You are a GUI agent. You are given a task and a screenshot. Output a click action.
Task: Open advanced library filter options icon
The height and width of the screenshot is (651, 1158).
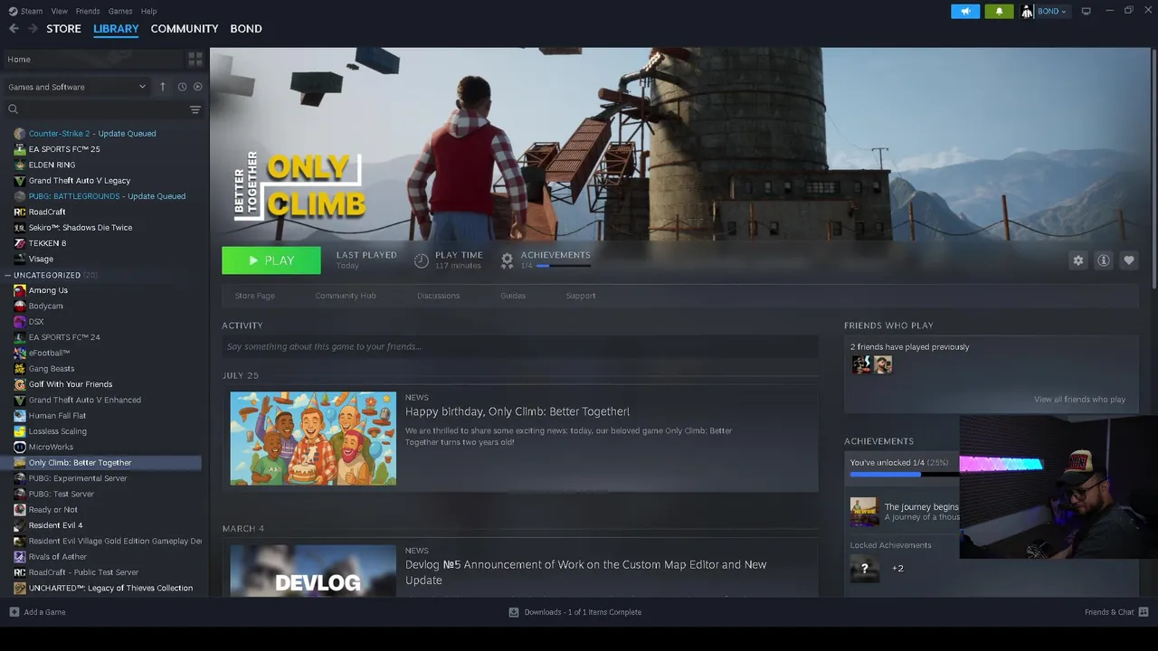[x=195, y=109]
